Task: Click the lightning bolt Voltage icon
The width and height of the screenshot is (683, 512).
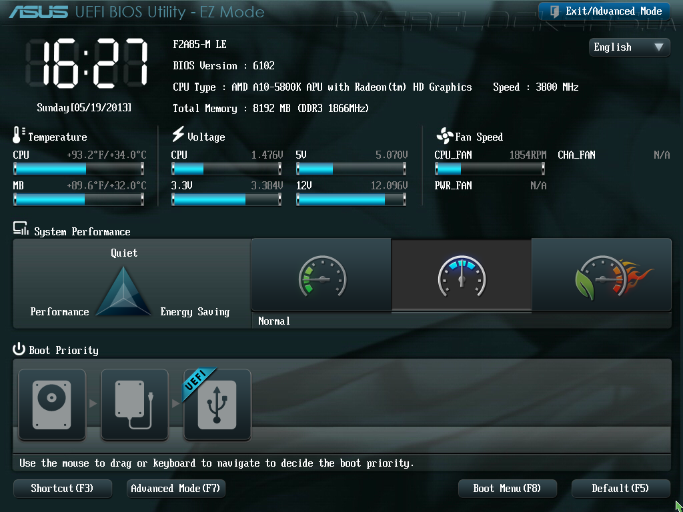Action: click(177, 134)
